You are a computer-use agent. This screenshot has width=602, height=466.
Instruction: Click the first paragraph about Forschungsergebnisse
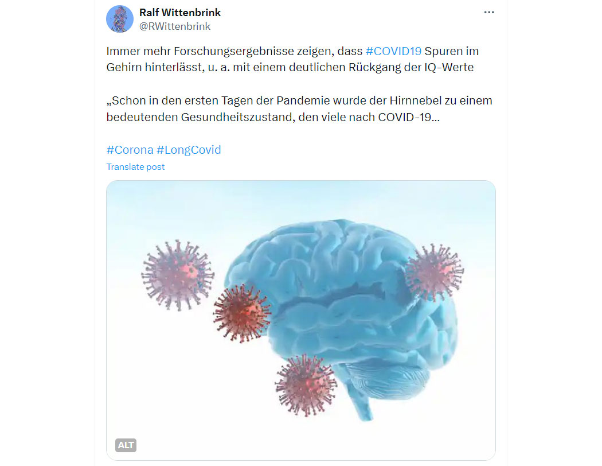[x=292, y=59]
